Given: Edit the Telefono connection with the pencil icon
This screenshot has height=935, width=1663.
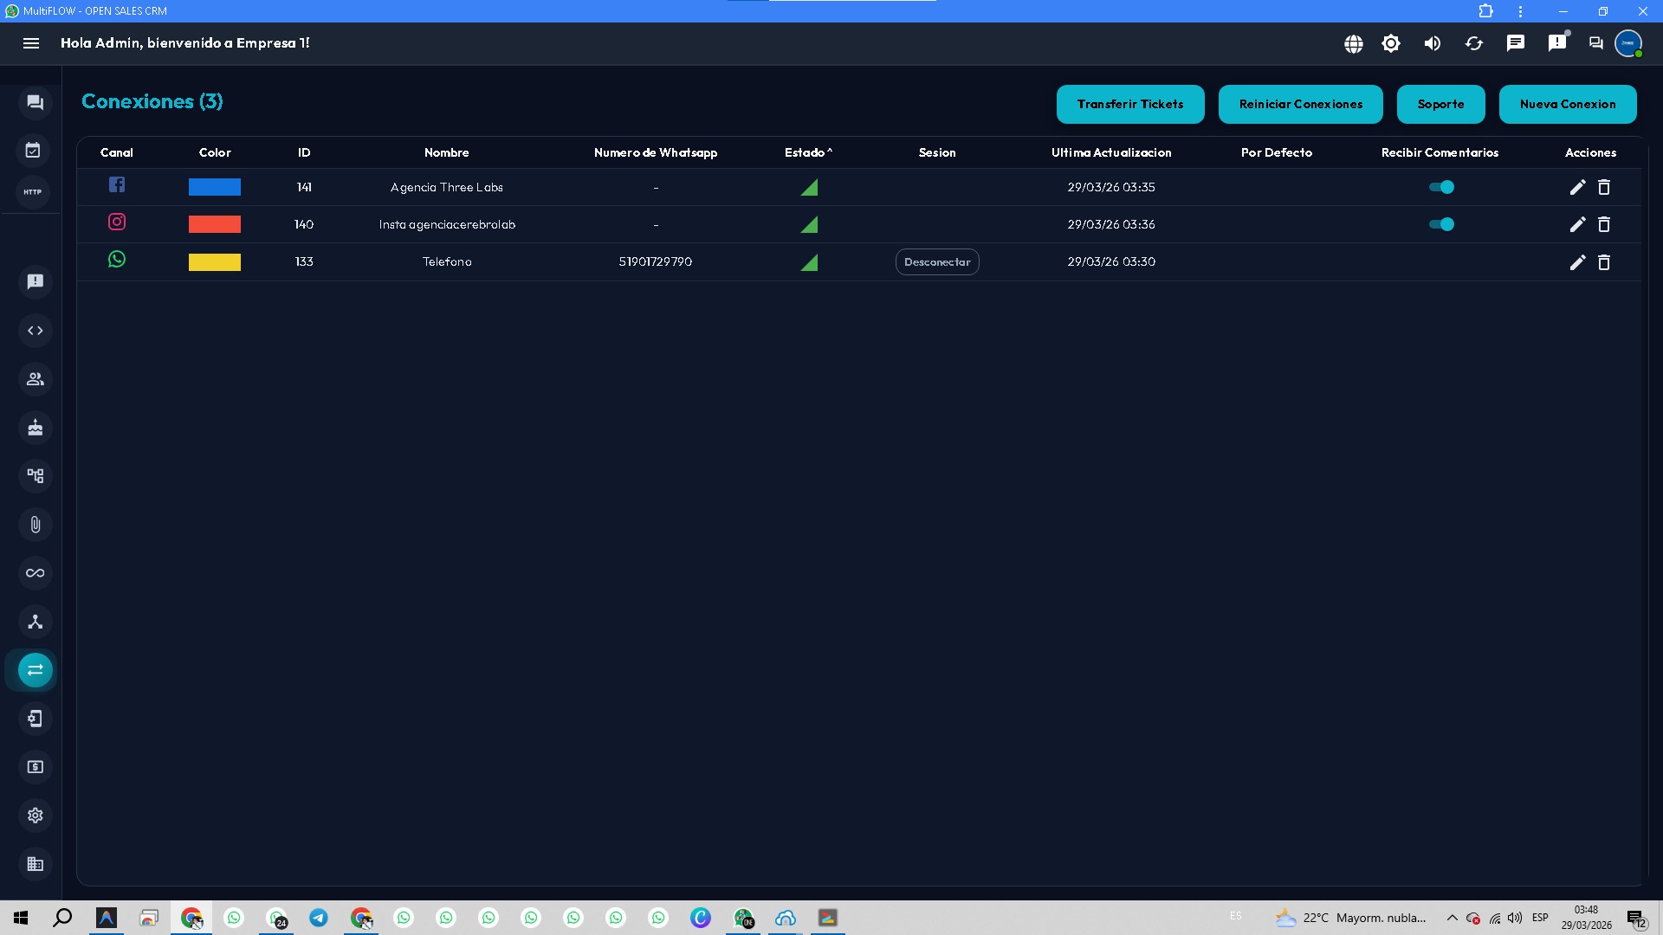Looking at the screenshot, I should coord(1577,261).
